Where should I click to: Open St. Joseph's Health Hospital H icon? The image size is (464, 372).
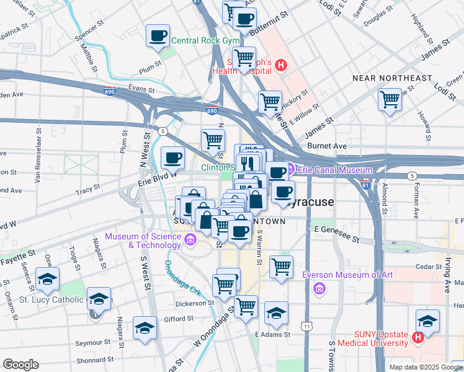[x=281, y=65]
